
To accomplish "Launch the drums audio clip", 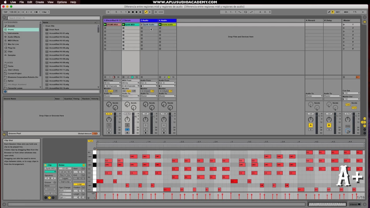I will pos(160,25).
